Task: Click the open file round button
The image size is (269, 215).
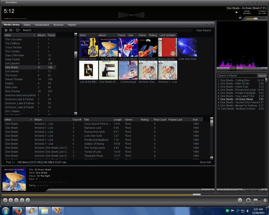Action: pyautogui.click(x=240, y=200)
